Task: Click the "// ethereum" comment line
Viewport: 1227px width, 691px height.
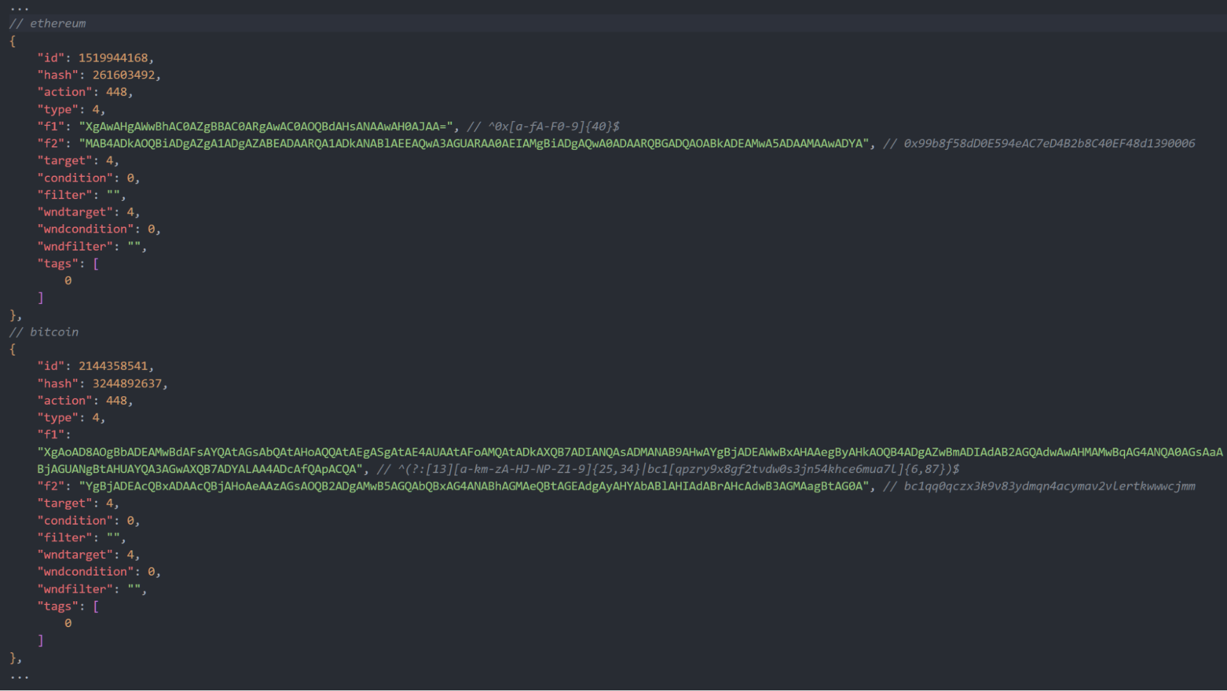Action: pyautogui.click(x=48, y=23)
